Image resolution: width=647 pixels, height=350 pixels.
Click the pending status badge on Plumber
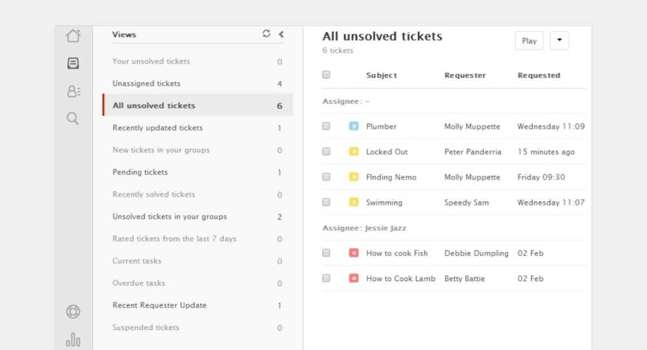pyautogui.click(x=354, y=127)
